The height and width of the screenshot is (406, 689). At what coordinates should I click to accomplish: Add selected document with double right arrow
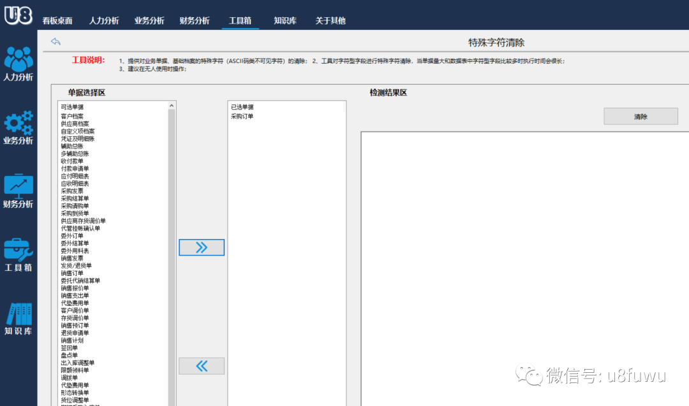click(202, 247)
